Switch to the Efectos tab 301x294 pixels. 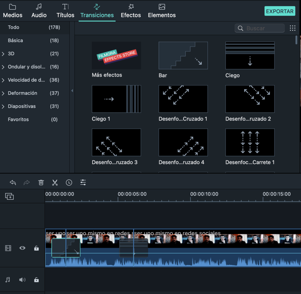coord(131,11)
